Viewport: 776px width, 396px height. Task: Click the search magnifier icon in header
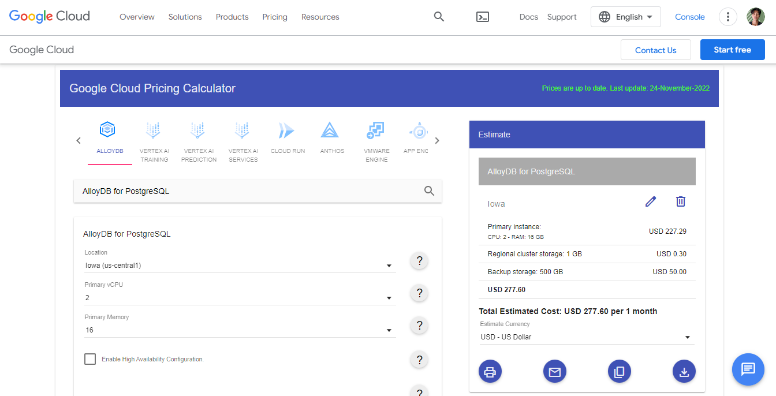tap(439, 17)
